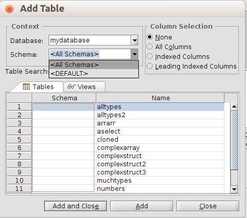The image size is (247, 218).
Task: Select the Indexed Columns radio option
Action: (150, 56)
